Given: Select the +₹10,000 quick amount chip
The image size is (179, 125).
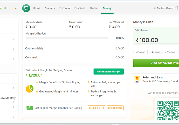Looking at the screenshot, I should tap(140, 52).
